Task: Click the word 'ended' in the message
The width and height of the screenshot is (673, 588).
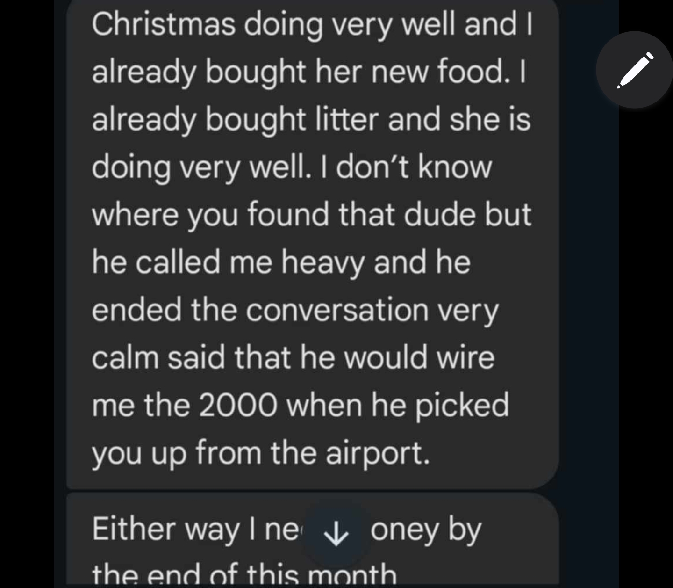Action: [136, 310]
